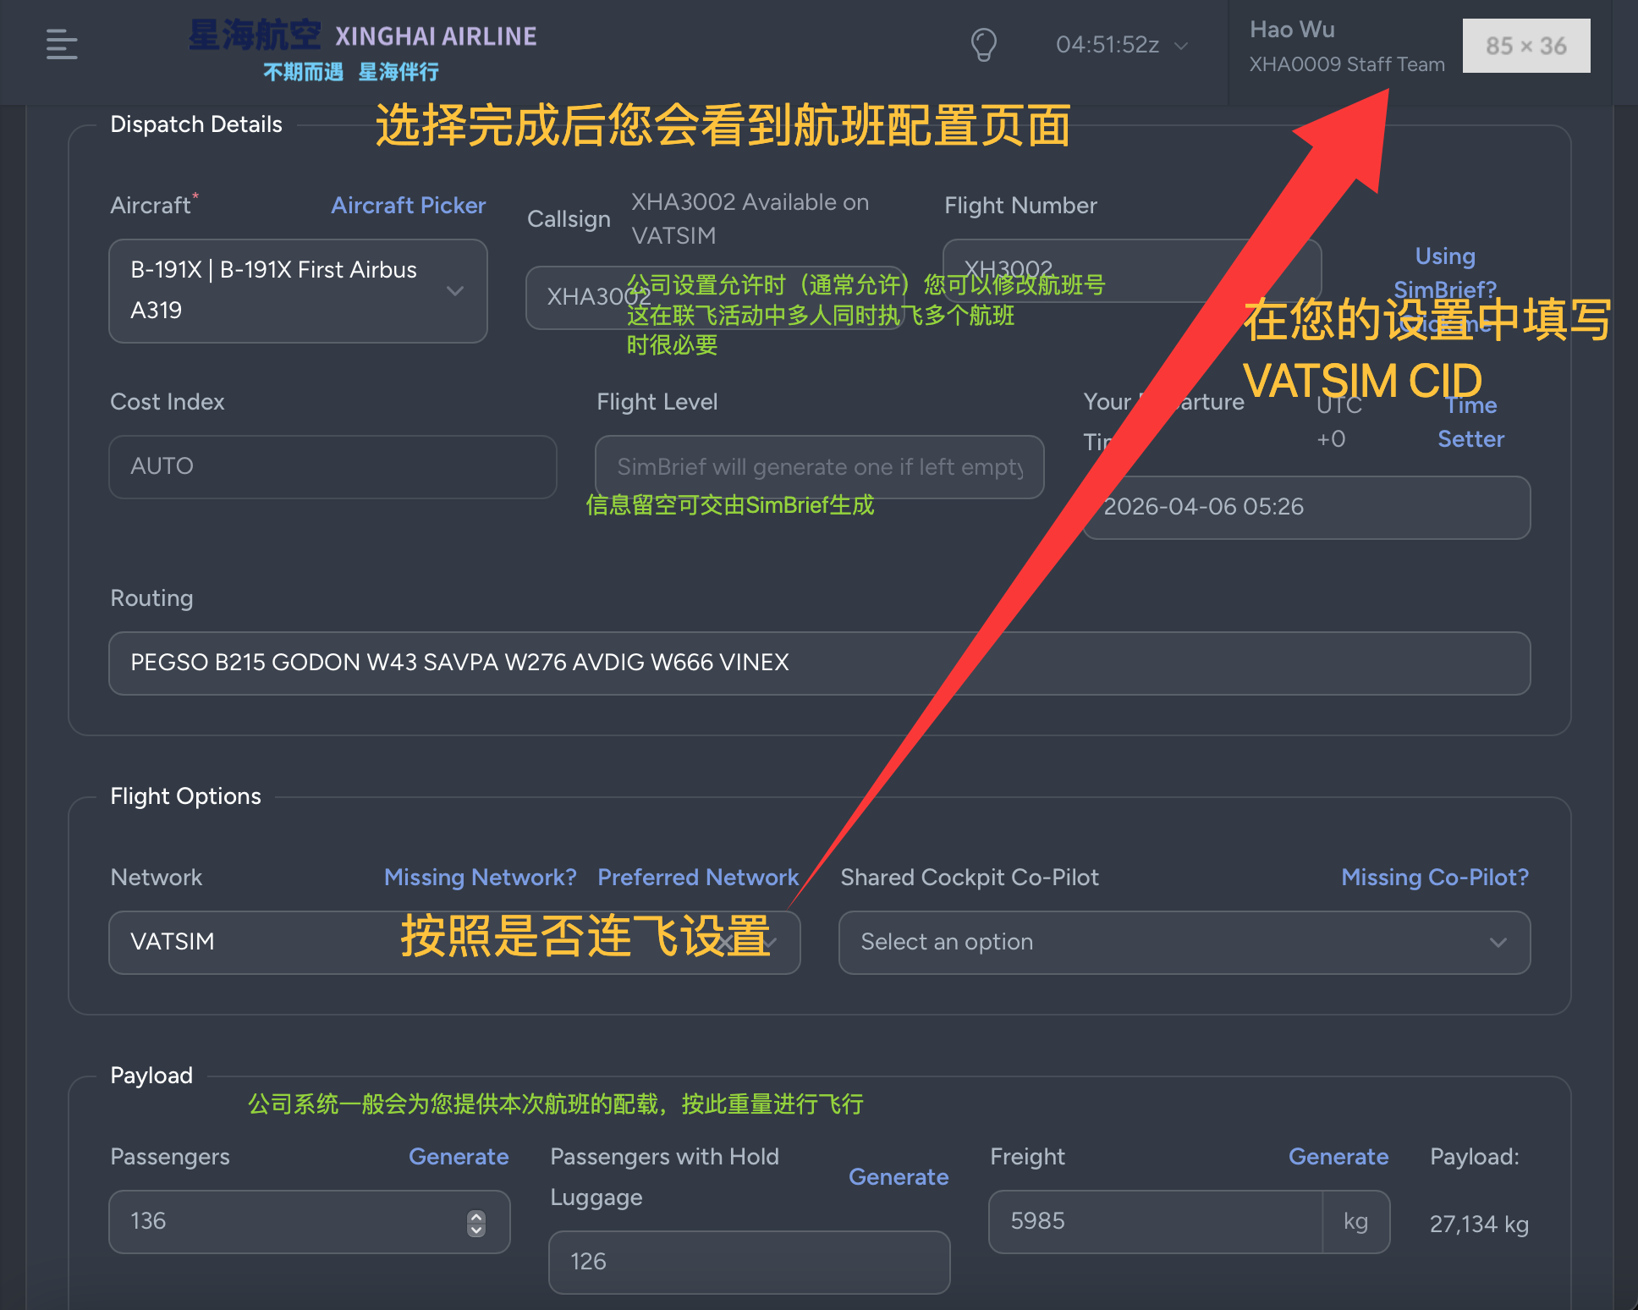
Task: Open the Using SimBrief guidance link
Action: click(x=1445, y=289)
